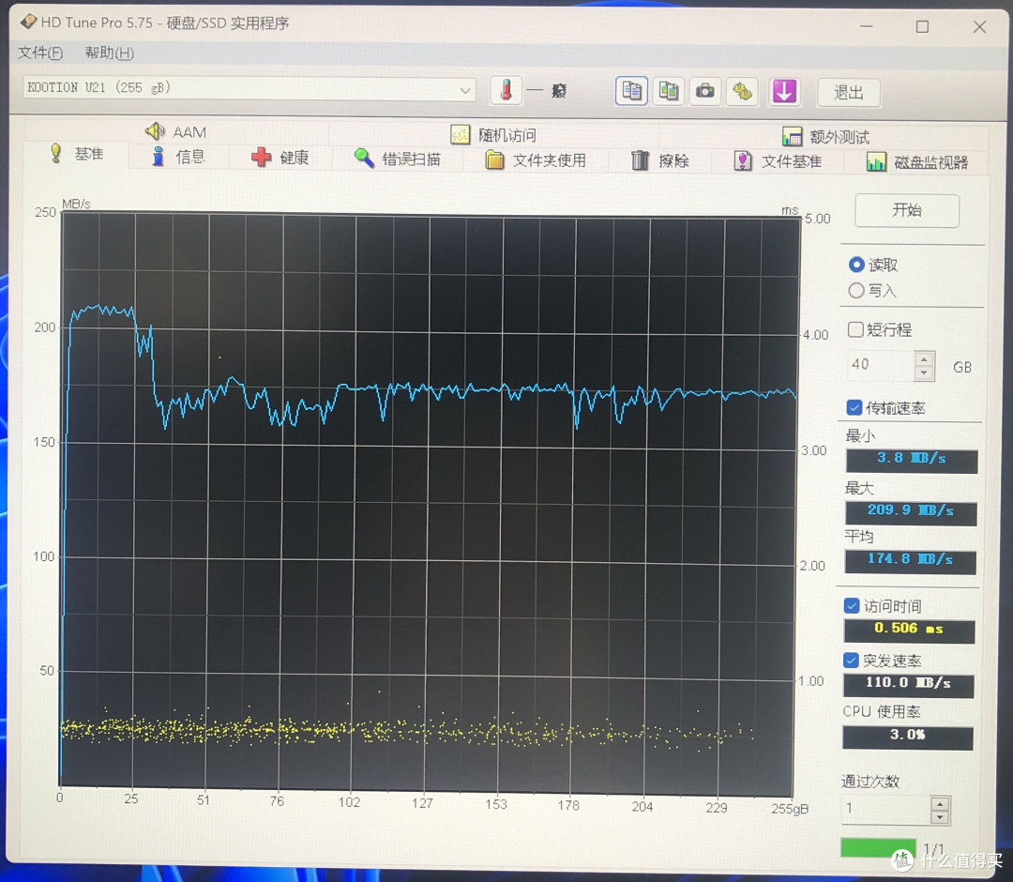Toggle the 传输速率 checkbox
This screenshot has width=1013, height=882.
coord(854,407)
